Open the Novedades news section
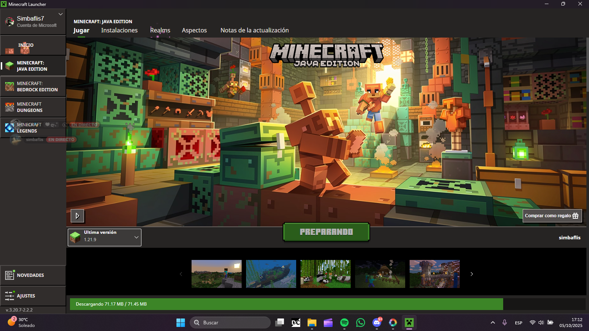Image resolution: width=589 pixels, height=331 pixels. [33, 275]
